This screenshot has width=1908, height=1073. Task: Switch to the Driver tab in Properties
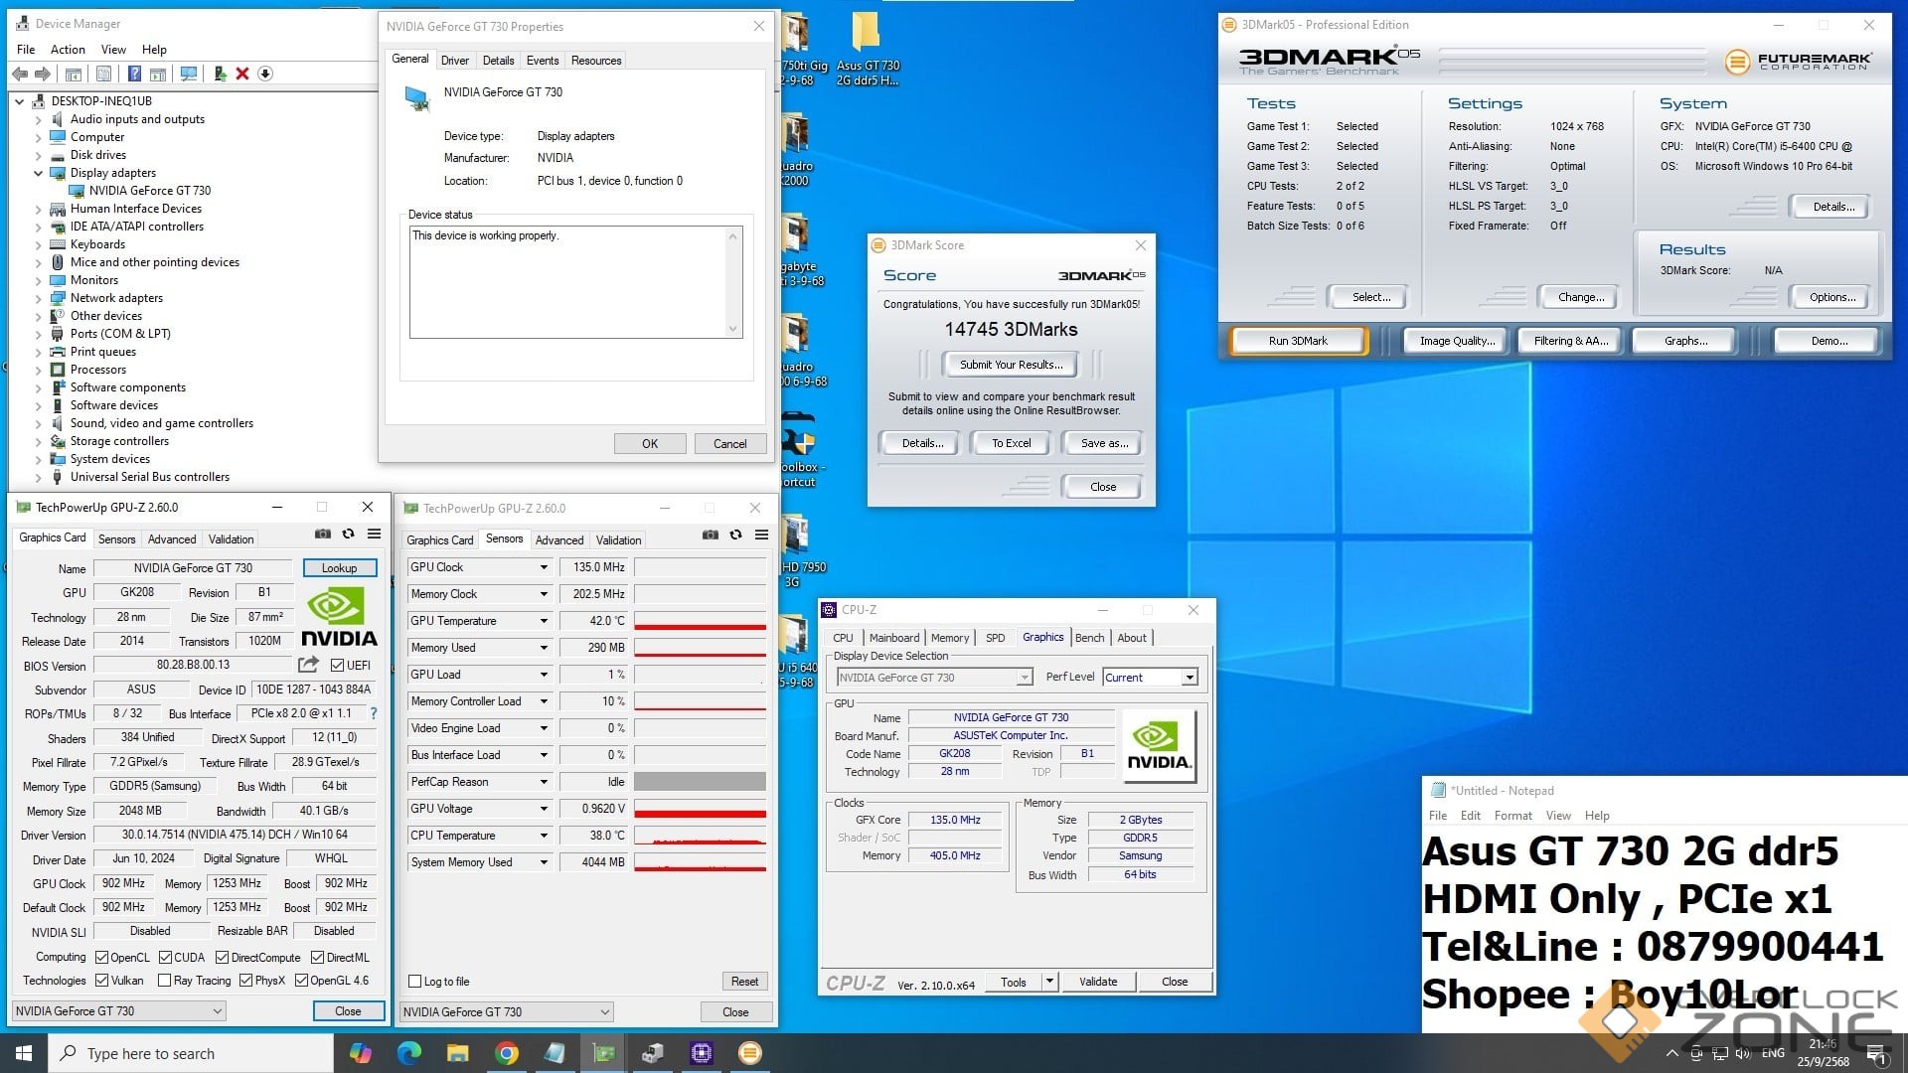454,61
